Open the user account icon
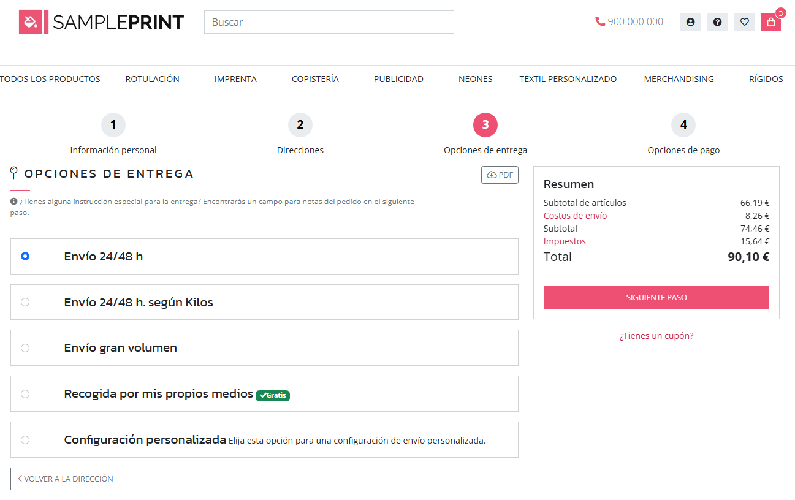This screenshot has width=795, height=500. click(690, 22)
